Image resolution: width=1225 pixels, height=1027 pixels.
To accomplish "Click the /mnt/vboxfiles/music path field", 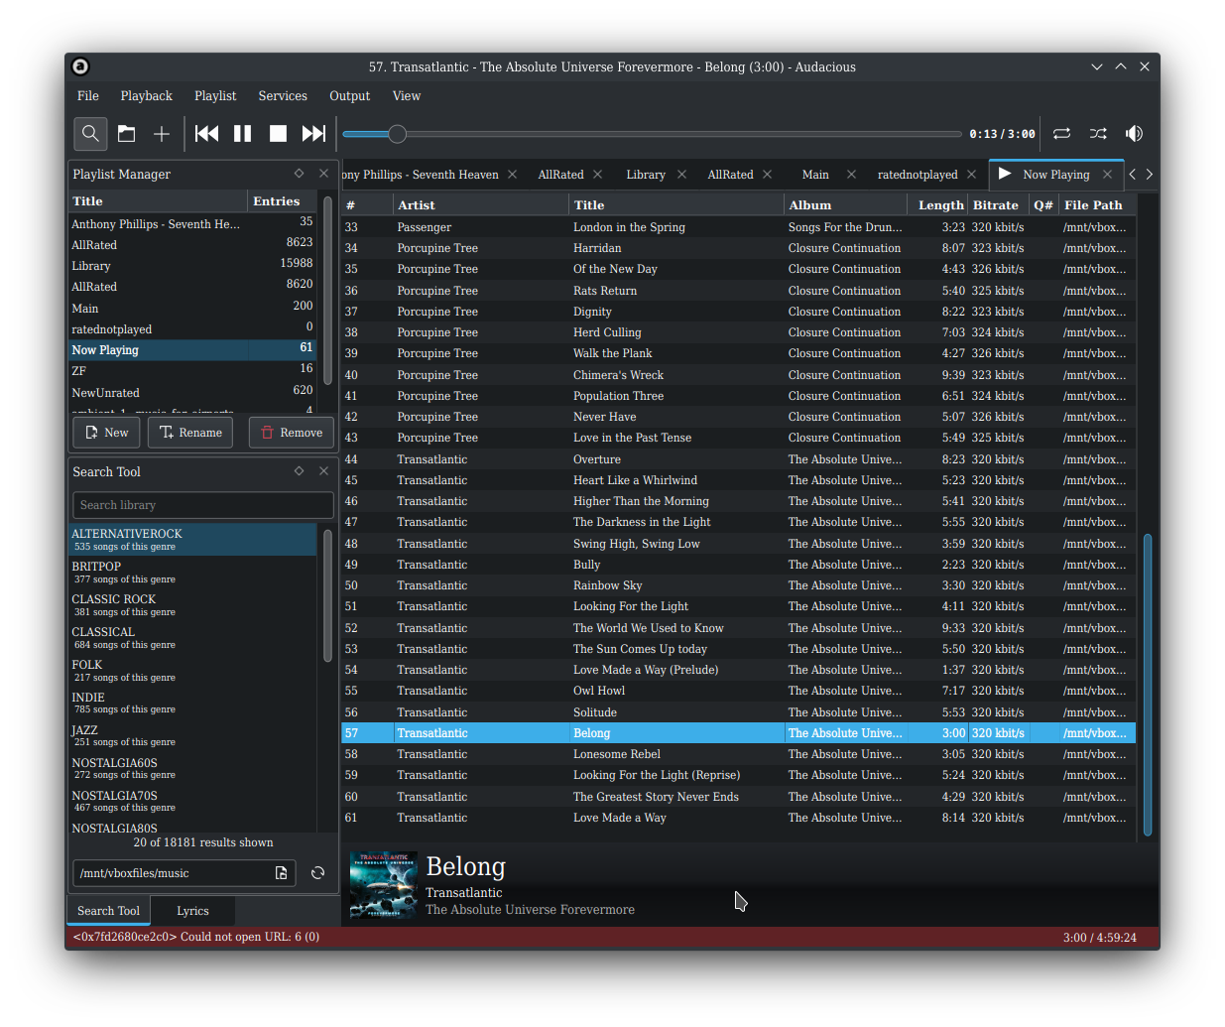I will click(184, 873).
